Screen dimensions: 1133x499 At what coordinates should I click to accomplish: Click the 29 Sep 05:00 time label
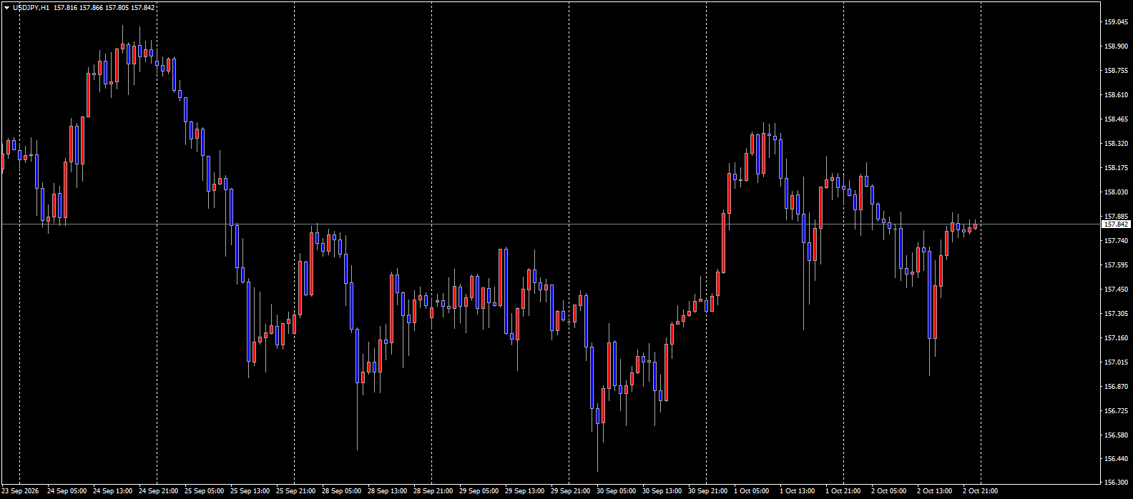tap(479, 491)
